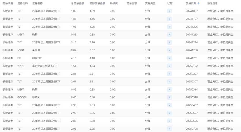The width and height of the screenshot is (241, 132).
Task: Click the 交易日期 column header label
Action: tap(191, 3)
